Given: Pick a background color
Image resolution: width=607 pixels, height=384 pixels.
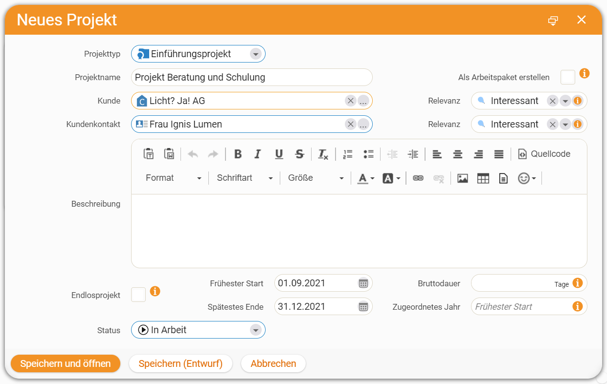Looking at the screenshot, I should coord(391,178).
